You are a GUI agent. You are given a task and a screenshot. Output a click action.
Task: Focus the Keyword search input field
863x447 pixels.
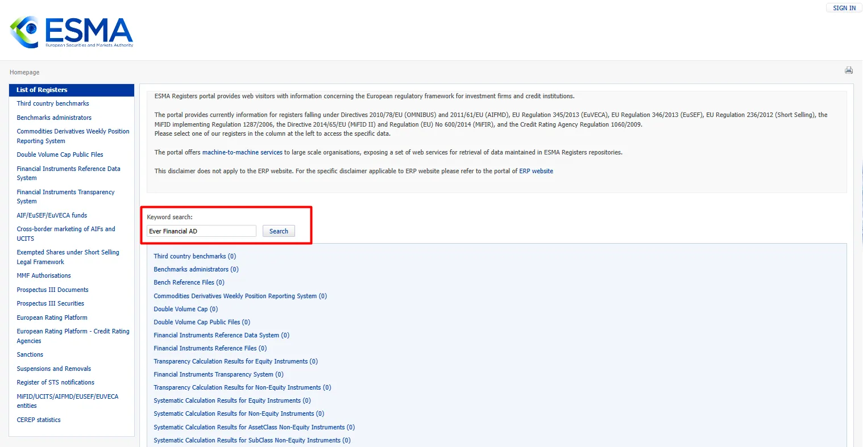(201, 231)
